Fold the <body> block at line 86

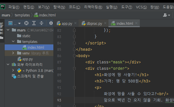point(74,56)
